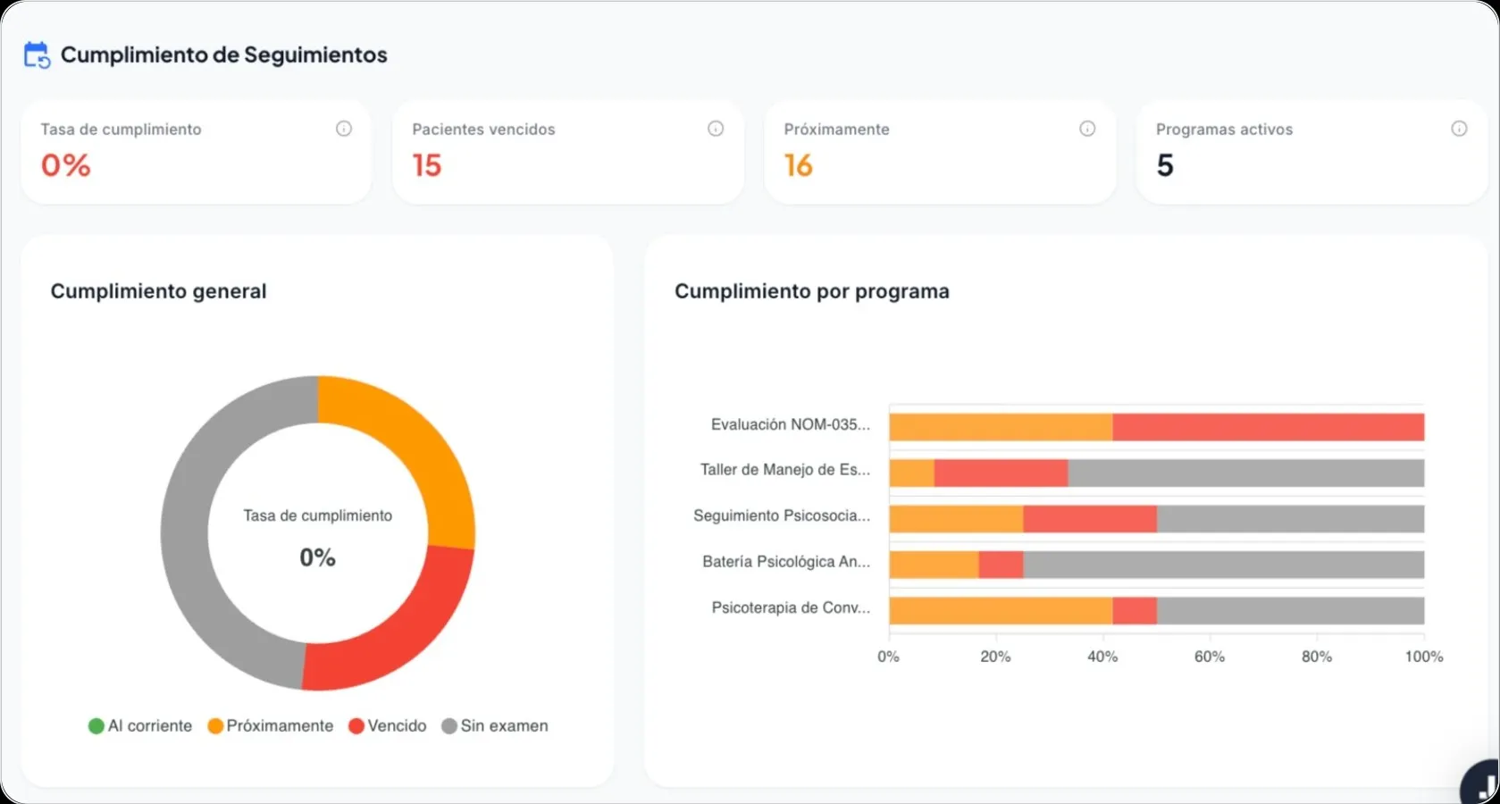Toggle the Vencido legend entry off
Screen dimensions: 1500x804
pyautogui.click(x=388, y=725)
